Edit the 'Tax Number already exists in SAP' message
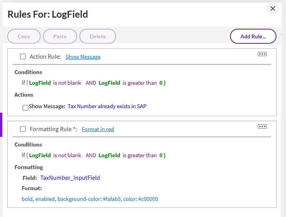Image resolution: width=286 pixels, height=217 pixels. [x=107, y=106]
